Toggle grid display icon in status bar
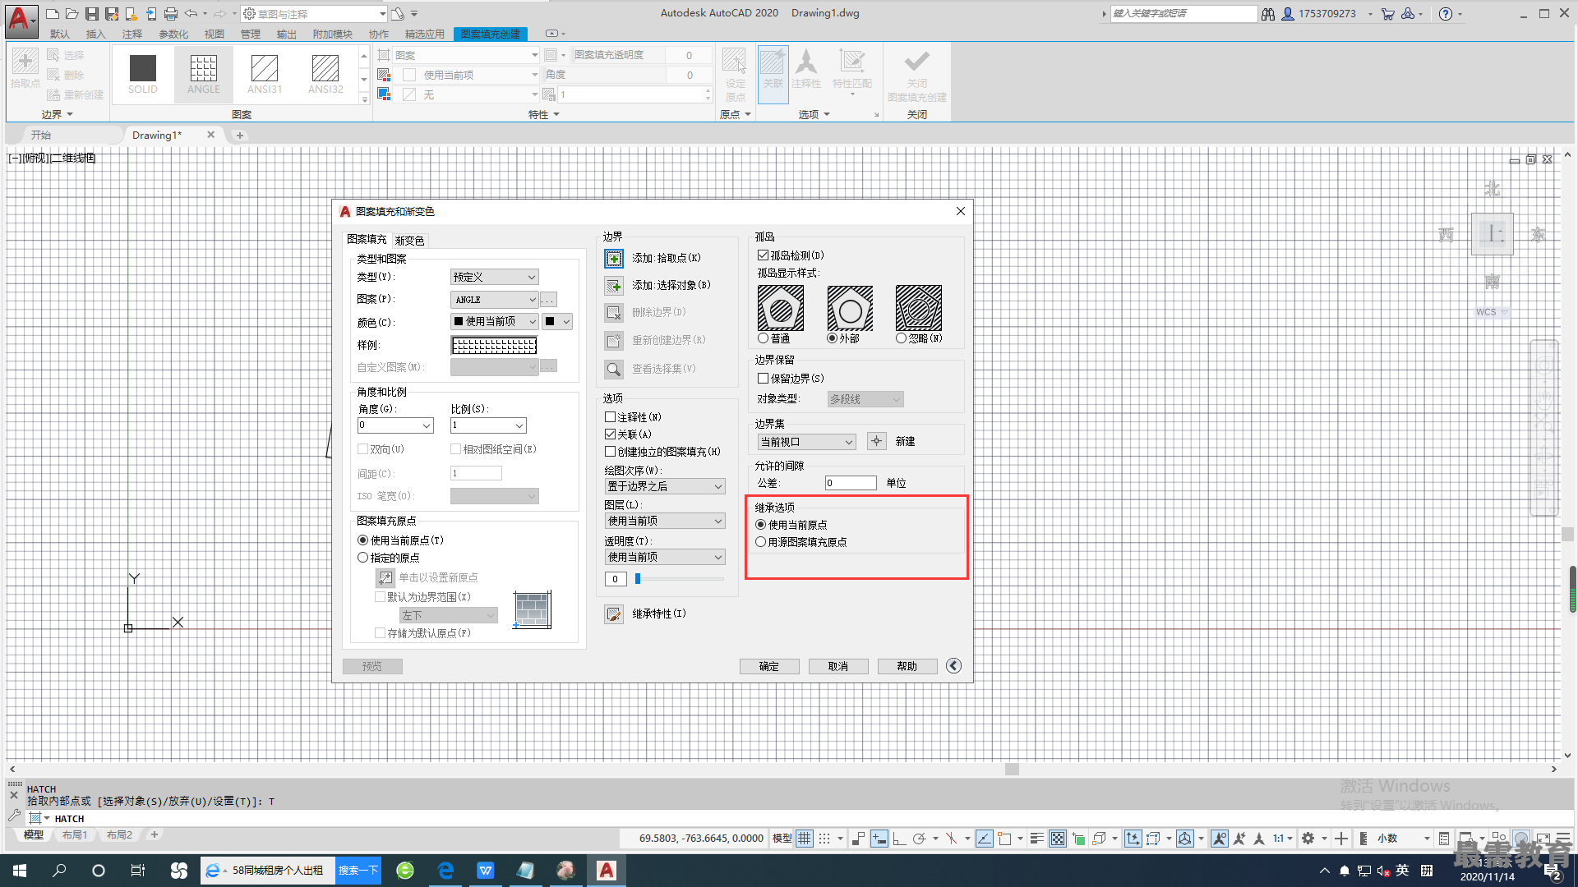Screen dimensions: 1578x887 click(805, 839)
